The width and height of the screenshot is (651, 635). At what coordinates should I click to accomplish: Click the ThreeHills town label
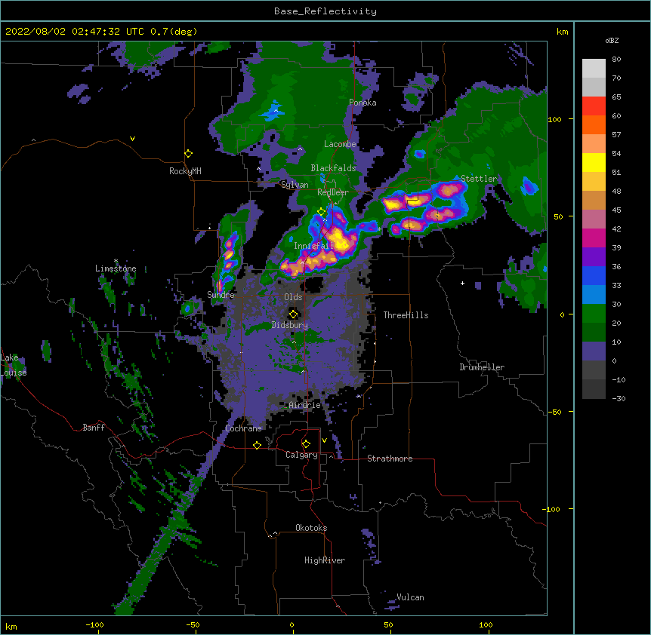(x=406, y=315)
